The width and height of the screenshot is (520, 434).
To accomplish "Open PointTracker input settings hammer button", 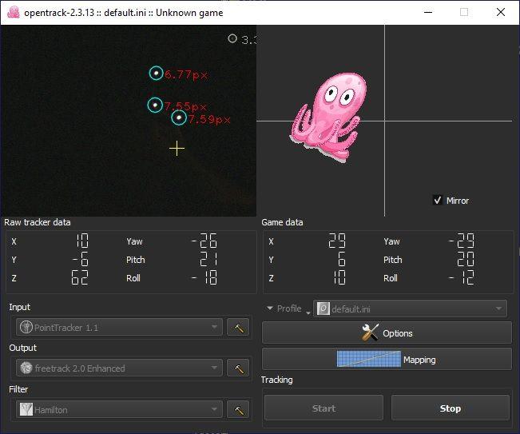I will click(238, 328).
